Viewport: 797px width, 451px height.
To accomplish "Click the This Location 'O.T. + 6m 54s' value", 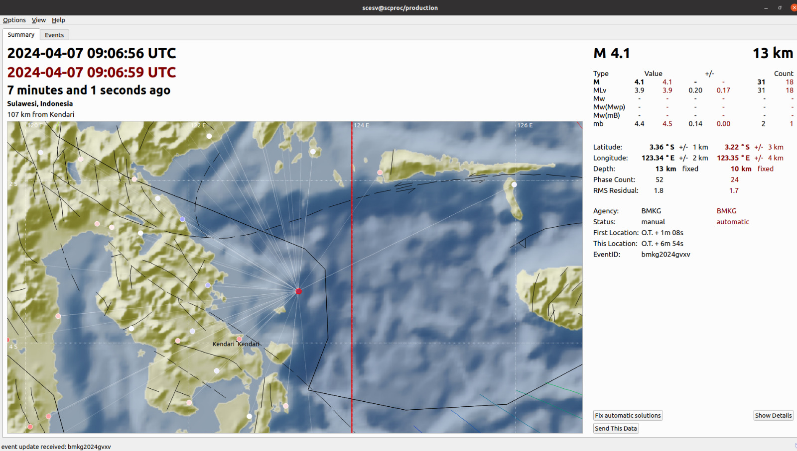I will tap(662, 244).
